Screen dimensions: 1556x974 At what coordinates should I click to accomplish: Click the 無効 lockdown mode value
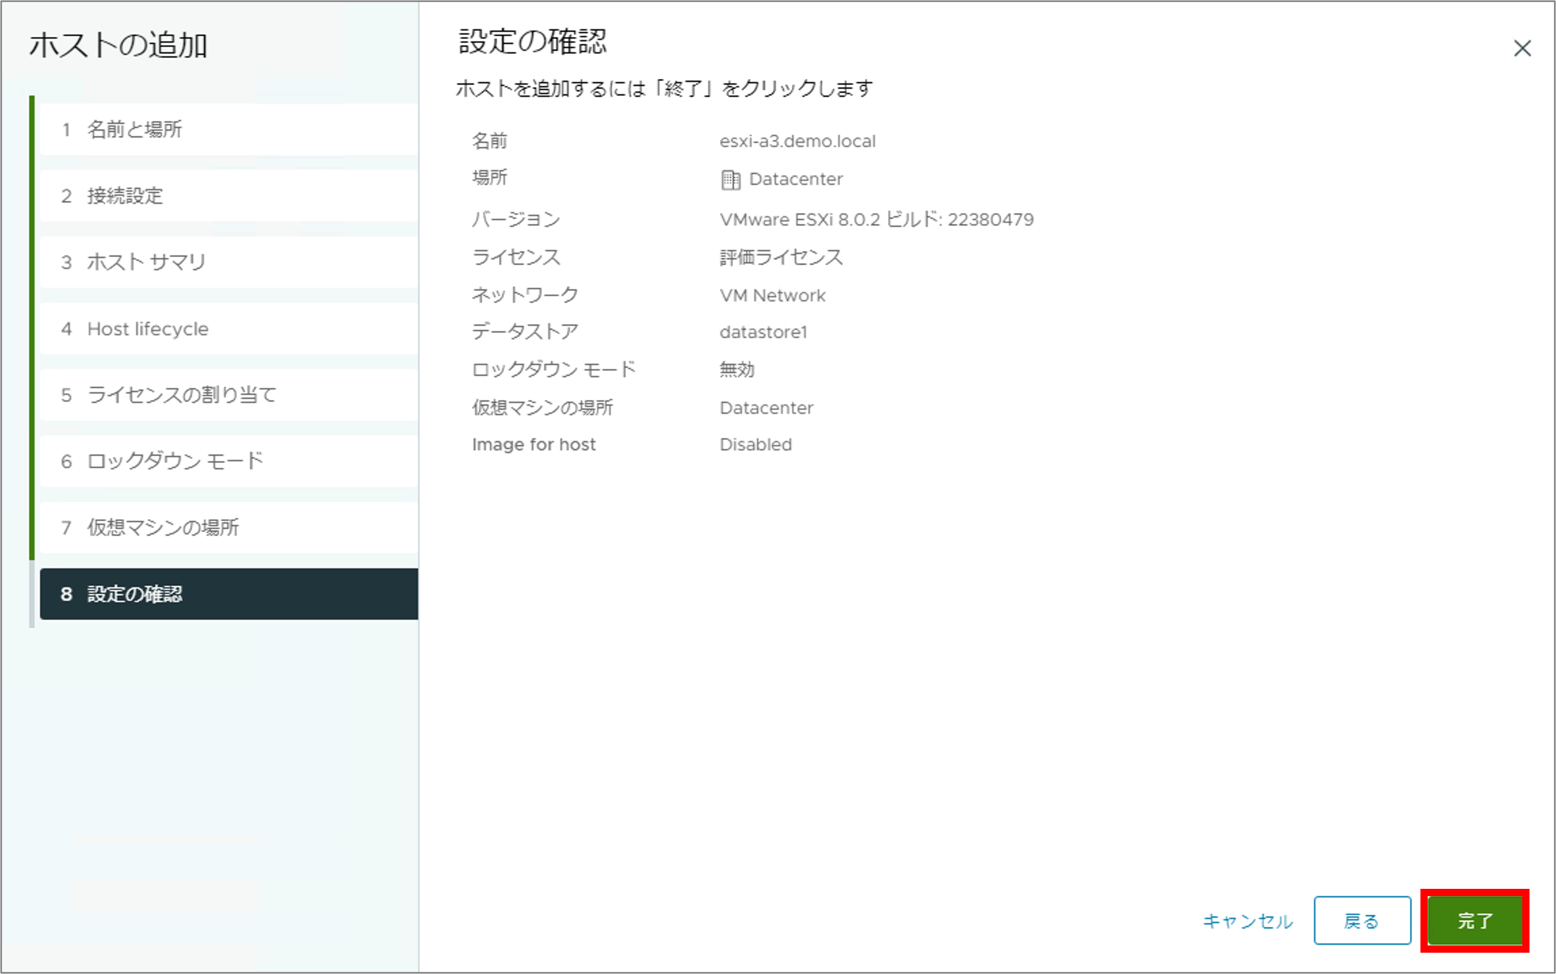coord(737,370)
